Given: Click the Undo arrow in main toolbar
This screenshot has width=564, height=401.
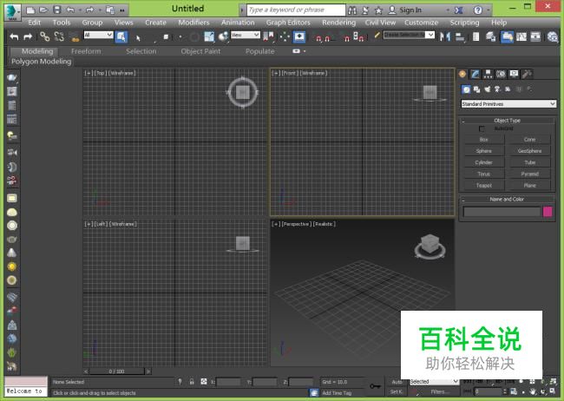Looking at the screenshot, I should coord(14,36).
